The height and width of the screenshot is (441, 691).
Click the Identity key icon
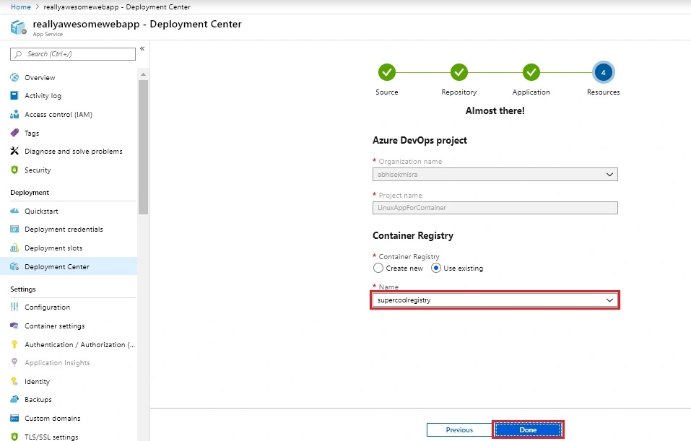pyautogui.click(x=14, y=381)
